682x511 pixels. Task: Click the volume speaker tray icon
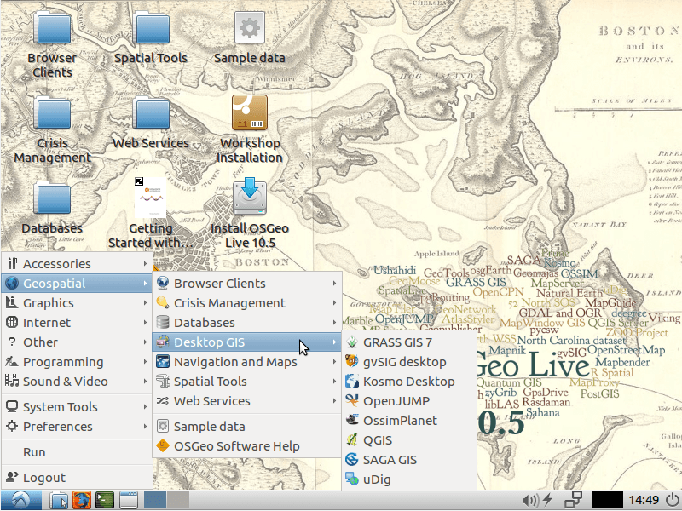click(x=529, y=501)
